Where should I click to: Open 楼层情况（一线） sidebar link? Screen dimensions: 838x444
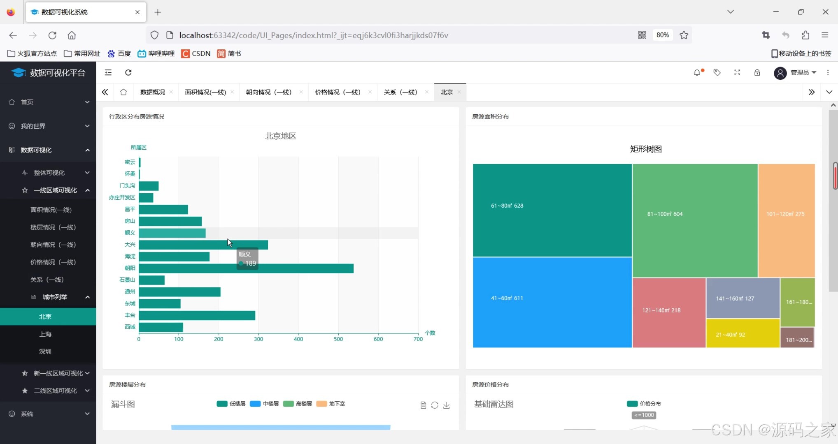(x=53, y=227)
